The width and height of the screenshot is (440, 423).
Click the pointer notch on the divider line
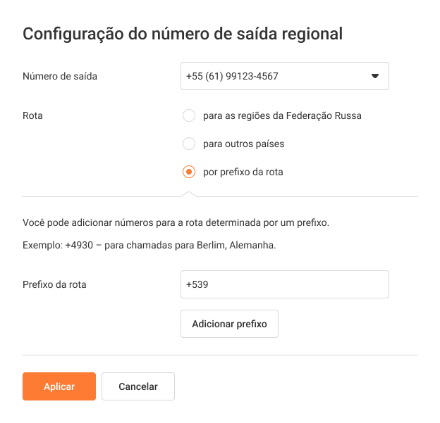pos(189,194)
